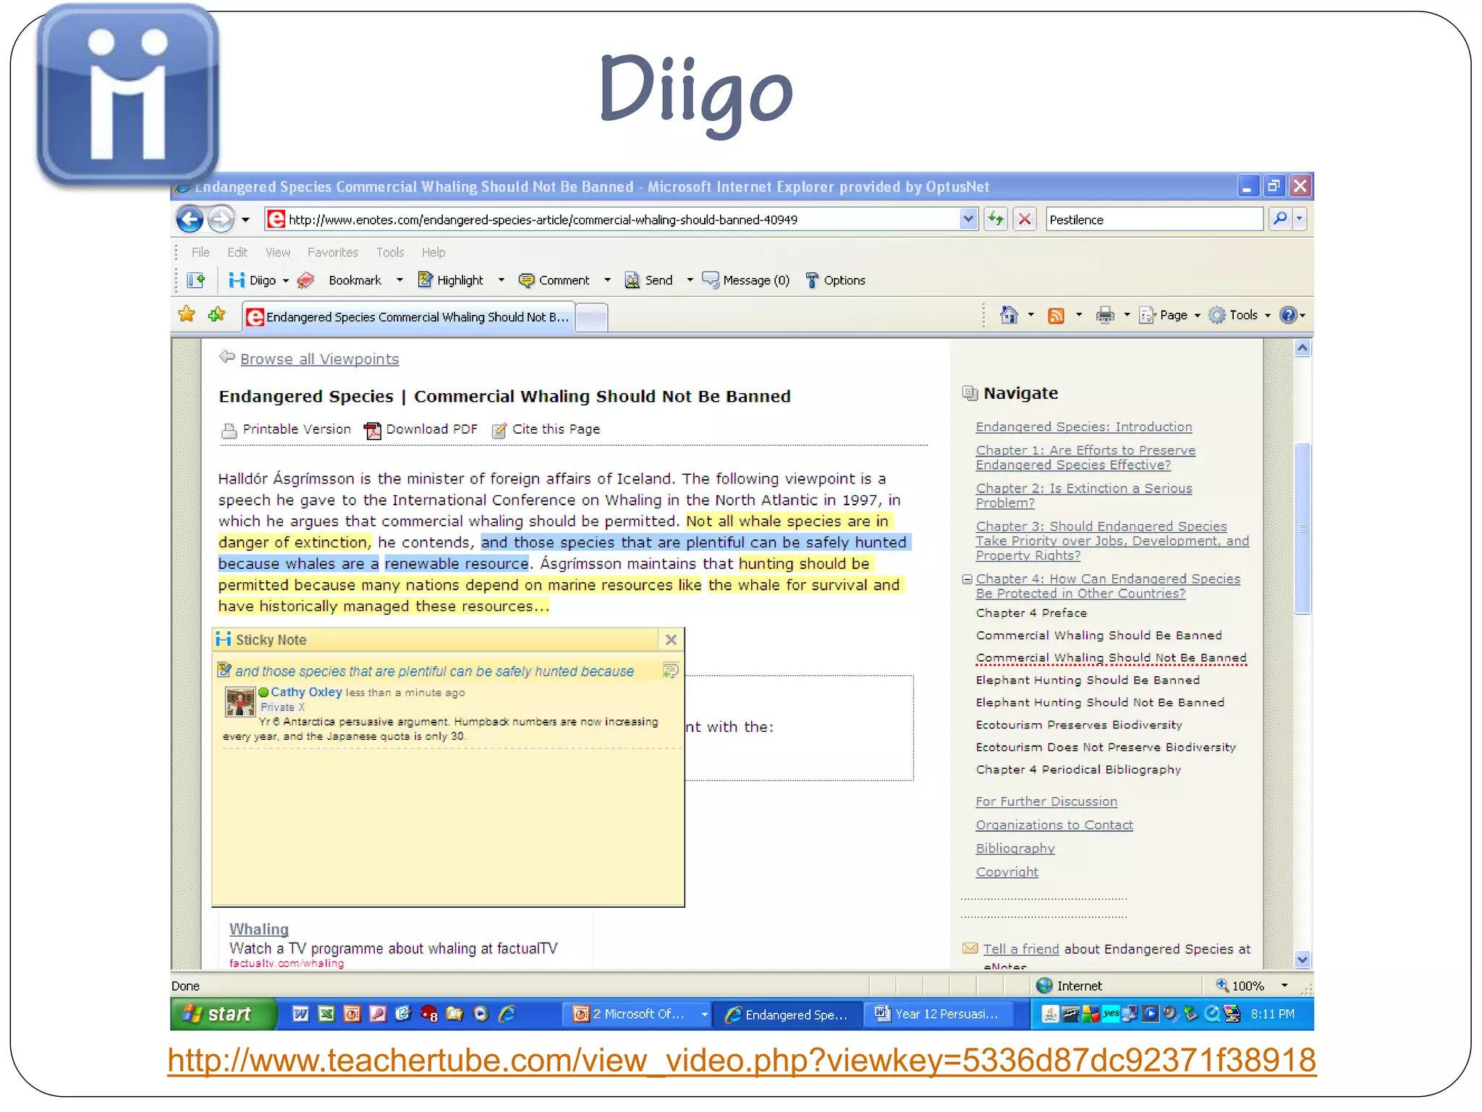Open the Download PDF link
Screen dimensions: 1482x1112
tap(431, 429)
